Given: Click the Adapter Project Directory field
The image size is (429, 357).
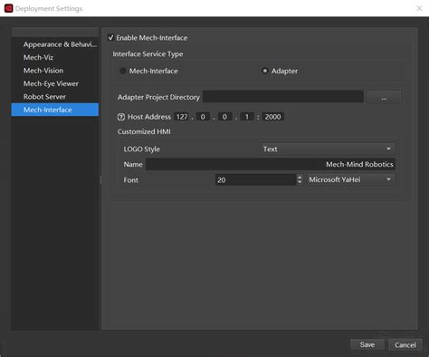Looking at the screenshot, I should [283, 97].
